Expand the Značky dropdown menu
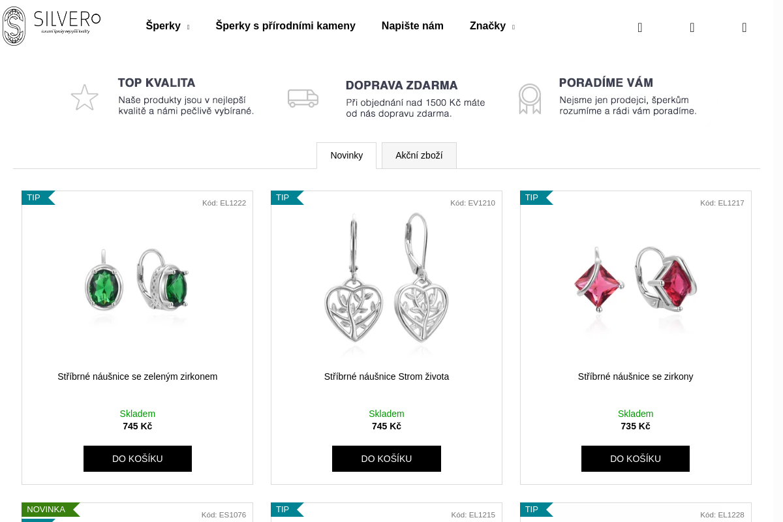The image size is (783, 522). (492, 26)
